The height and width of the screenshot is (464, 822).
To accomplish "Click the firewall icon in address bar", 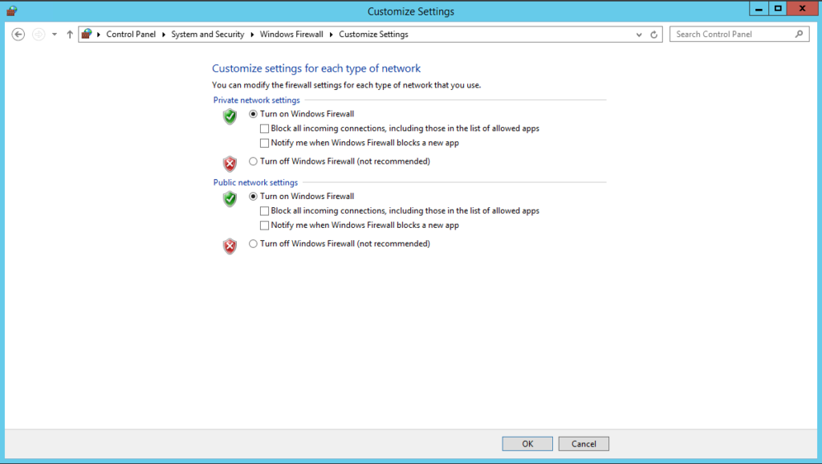I will coord(87,34).
